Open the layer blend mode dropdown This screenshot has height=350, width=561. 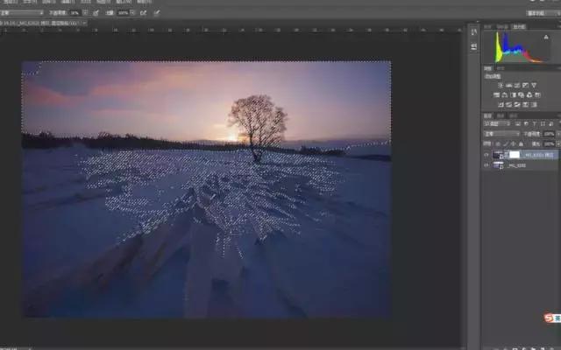(x=498, y=135)
